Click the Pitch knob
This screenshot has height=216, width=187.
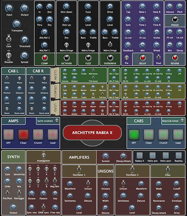pos(180,6)
